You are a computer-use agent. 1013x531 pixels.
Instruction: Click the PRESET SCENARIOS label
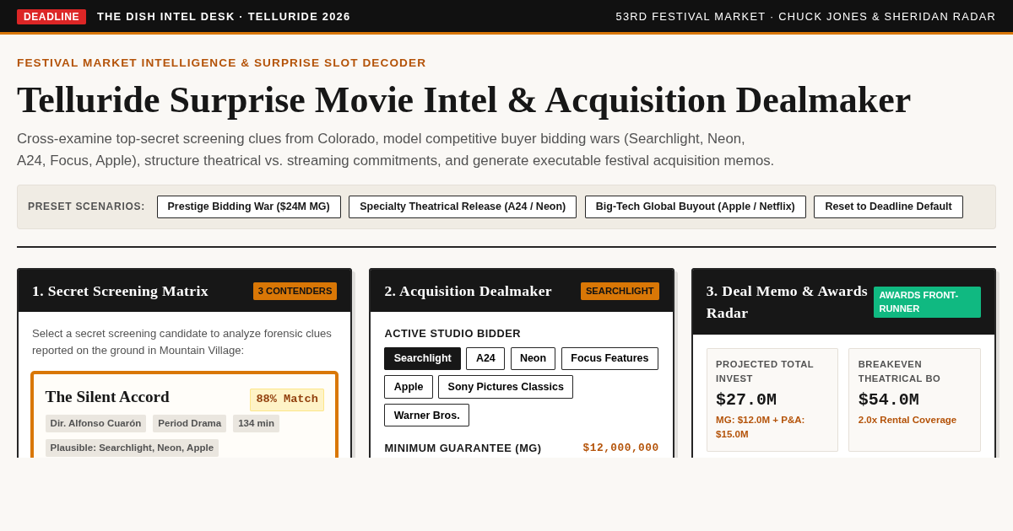[86, 206]
